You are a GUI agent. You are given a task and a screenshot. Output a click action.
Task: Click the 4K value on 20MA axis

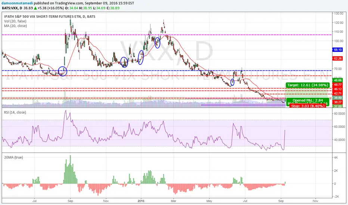[336, 158]
